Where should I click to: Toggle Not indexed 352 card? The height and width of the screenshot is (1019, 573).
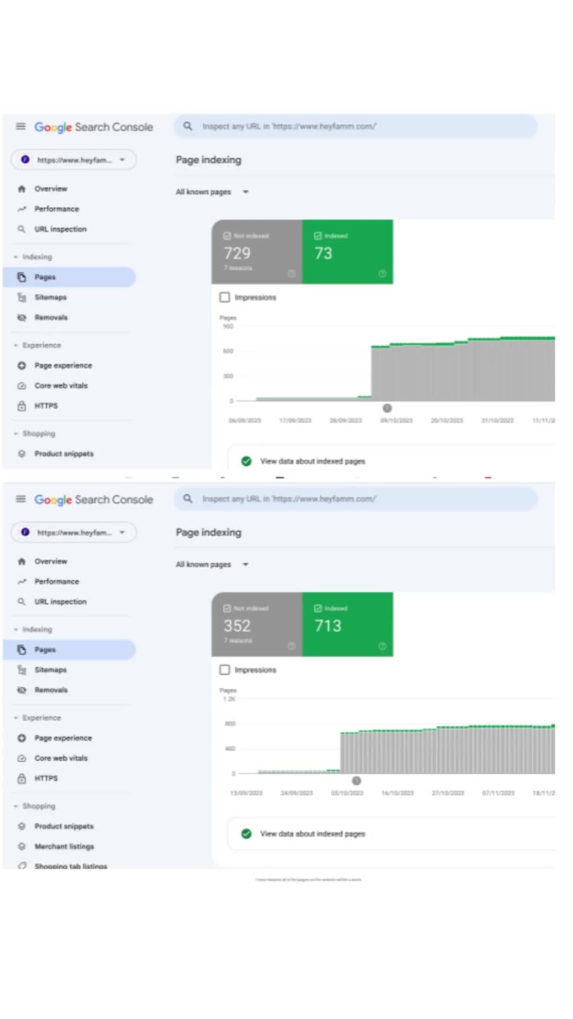[257, 624]
